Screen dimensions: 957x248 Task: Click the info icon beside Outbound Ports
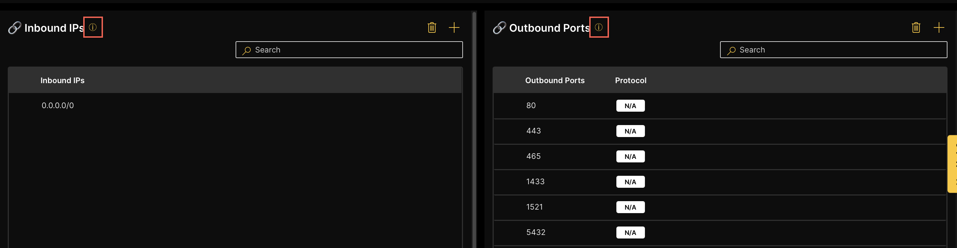(598, 27)
